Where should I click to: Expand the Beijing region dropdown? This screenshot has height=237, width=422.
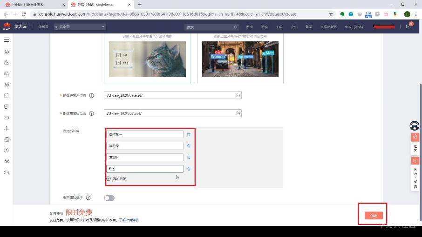(80, 27)
